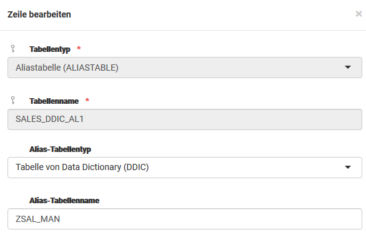Image resolution: width=366 pixels, height=237 pixels.
Task: Click the arrow of the Tabellentyp dropdown
Action: click(348, 68)
